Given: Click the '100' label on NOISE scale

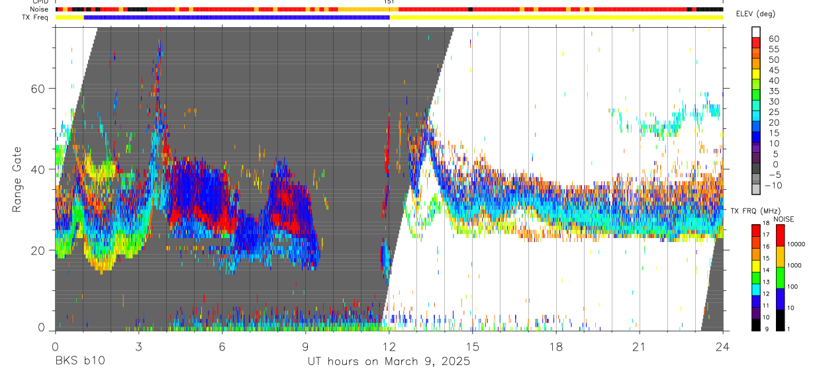Looking at the screenshot, I should 791,286.
